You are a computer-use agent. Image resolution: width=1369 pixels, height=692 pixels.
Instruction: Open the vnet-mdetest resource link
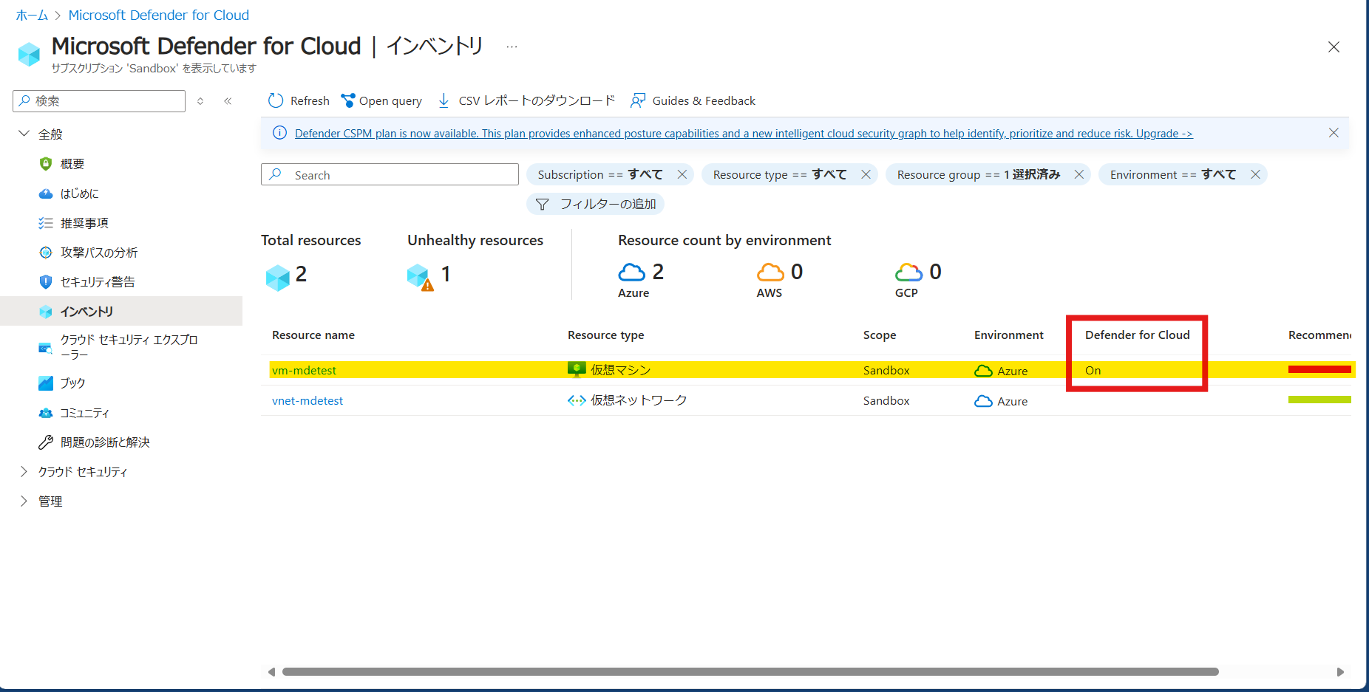click(x=308, y=401)
